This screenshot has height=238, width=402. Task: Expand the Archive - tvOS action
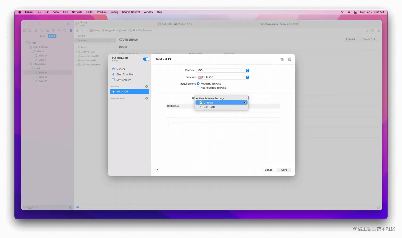point(76,60)
